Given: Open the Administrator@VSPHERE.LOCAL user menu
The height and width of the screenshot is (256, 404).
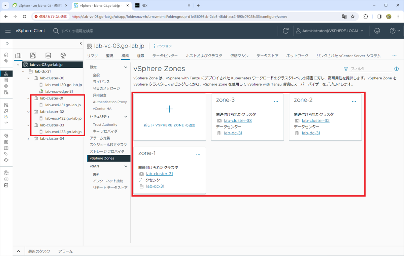Looking at the screenshot, I should click(x=330, y=31).
